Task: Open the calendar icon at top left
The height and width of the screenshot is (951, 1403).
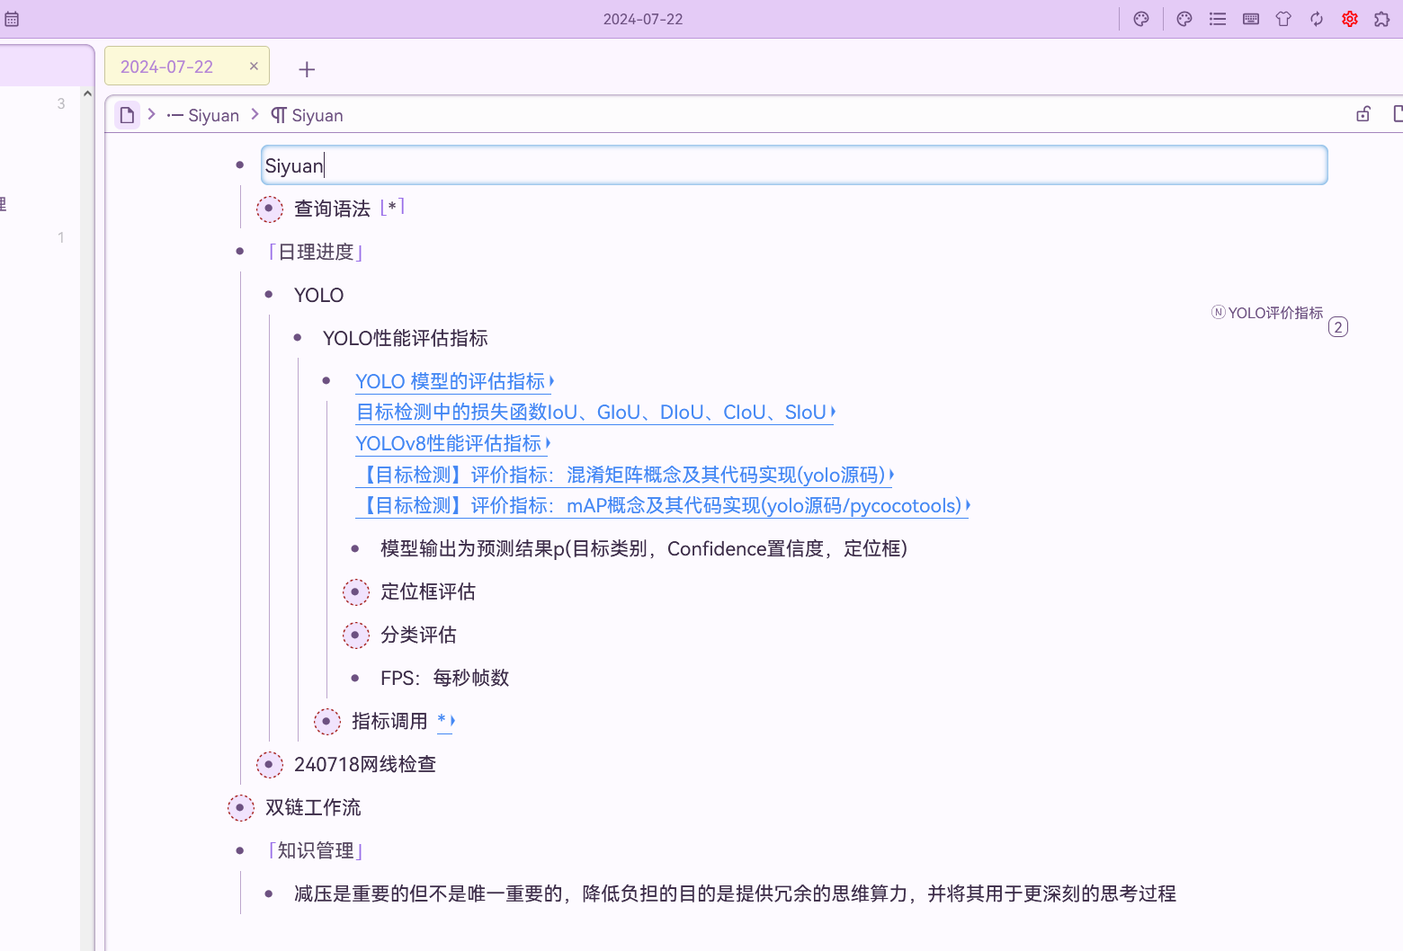Action: [x=12, y=19]
